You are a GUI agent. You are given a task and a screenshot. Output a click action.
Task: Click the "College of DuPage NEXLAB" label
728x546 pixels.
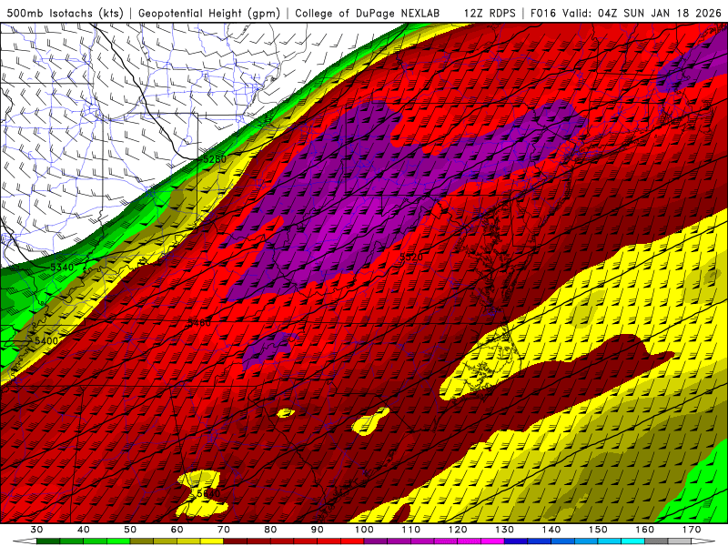click(x=368, y=13)
